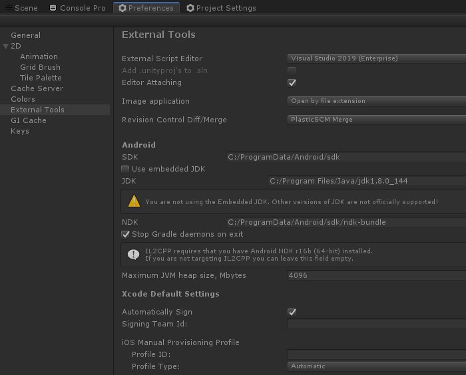
Task: Click the IL2CPP NDK requirement message
Action: point(259,255)
